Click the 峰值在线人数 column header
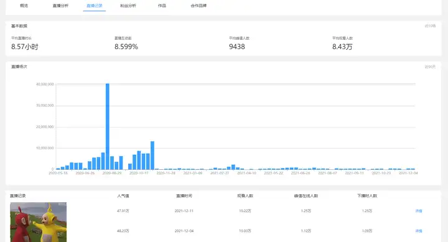 [x=306, y=196]
